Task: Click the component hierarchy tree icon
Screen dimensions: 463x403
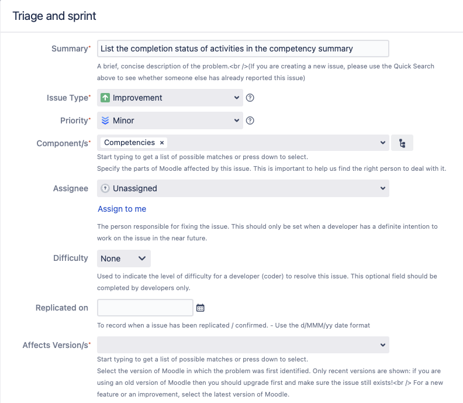Action: click(402, 143)
